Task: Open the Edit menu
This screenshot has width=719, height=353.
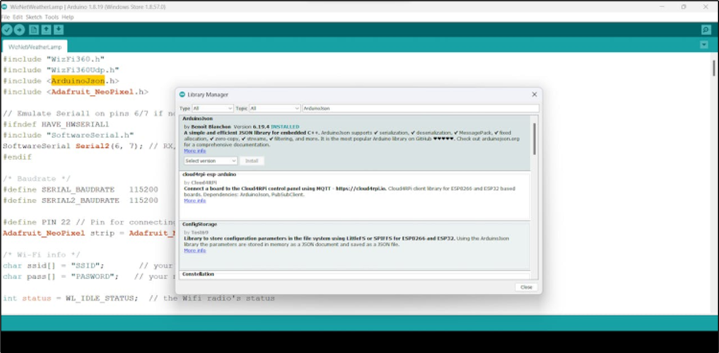Action: pos(18,17)
